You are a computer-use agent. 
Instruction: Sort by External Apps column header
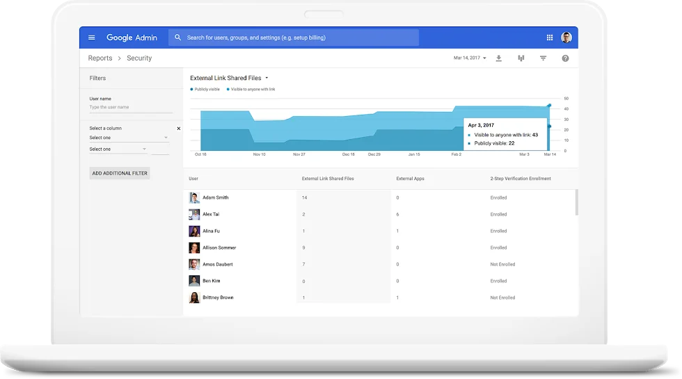pos(410,179)
